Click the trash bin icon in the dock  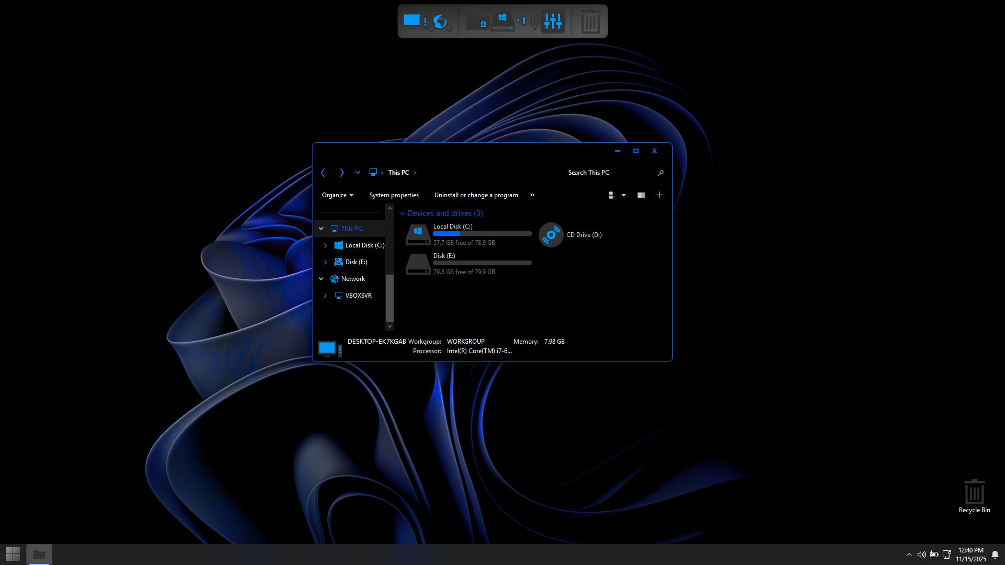tap(590, 22)
